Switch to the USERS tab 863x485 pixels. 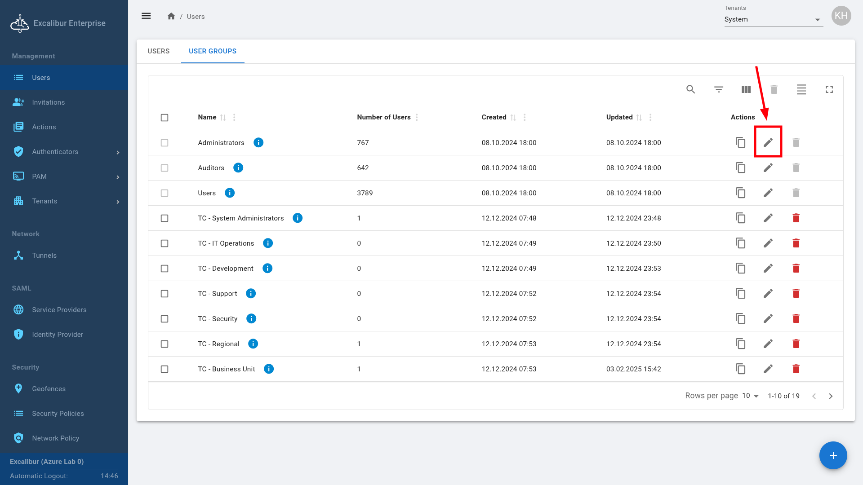(x=158, y=51)
